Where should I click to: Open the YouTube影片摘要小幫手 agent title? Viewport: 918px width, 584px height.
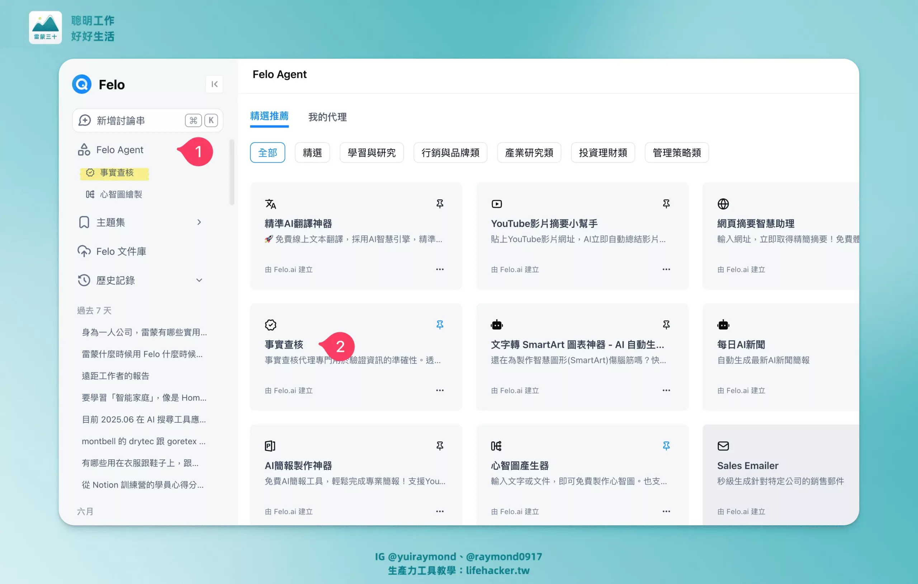point(544,224)
